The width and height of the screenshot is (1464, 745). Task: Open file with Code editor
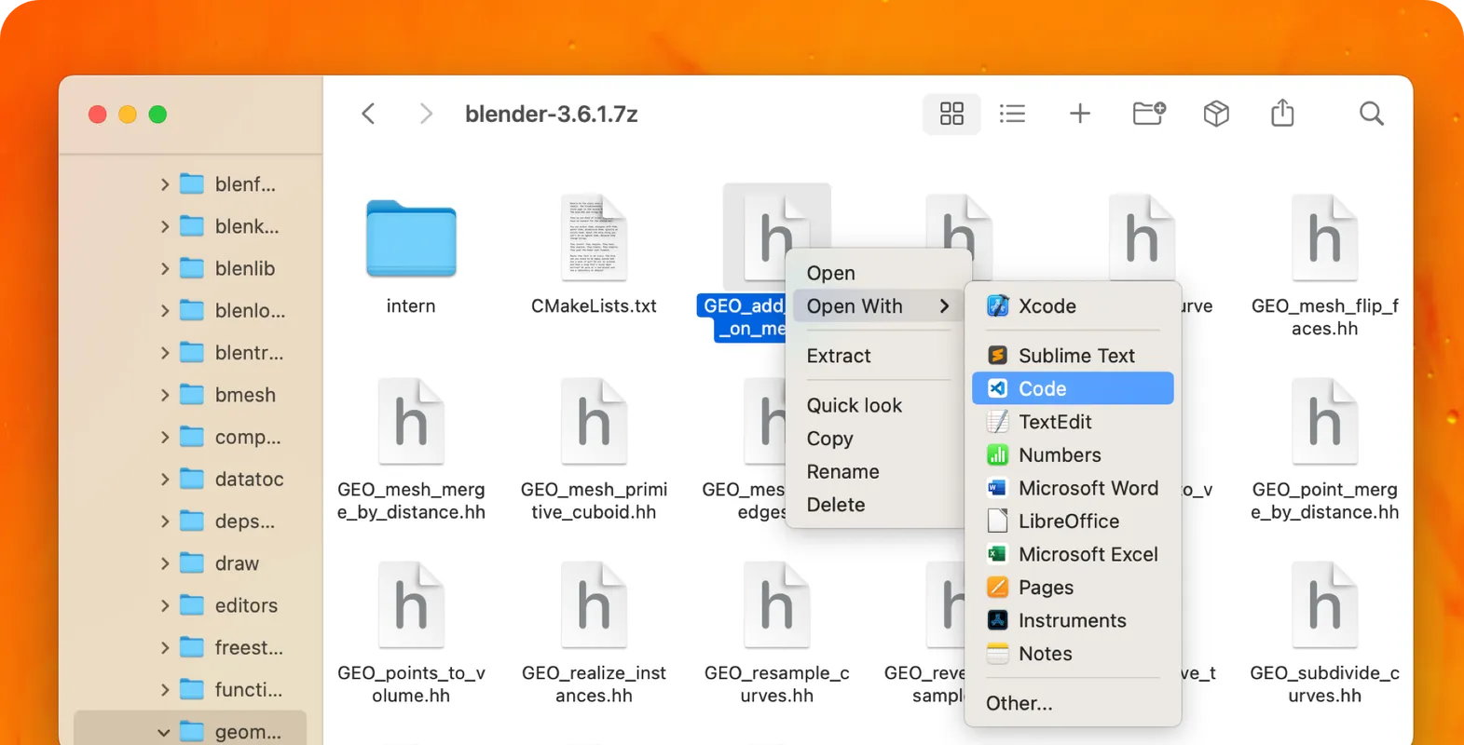tap(1042, 388)
